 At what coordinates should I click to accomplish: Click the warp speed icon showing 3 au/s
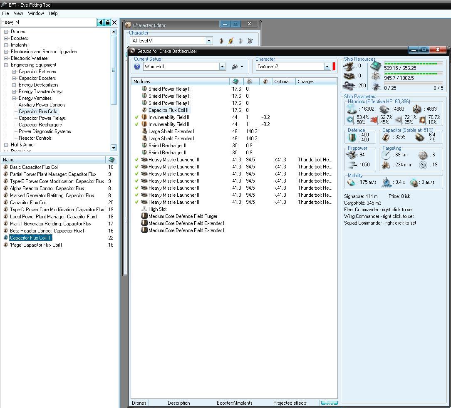[x=414, y=182]
